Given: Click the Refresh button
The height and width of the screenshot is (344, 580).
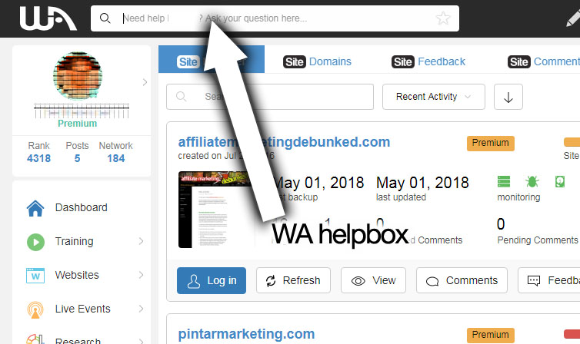Looking at the screenshot, I should click(293, 280).
